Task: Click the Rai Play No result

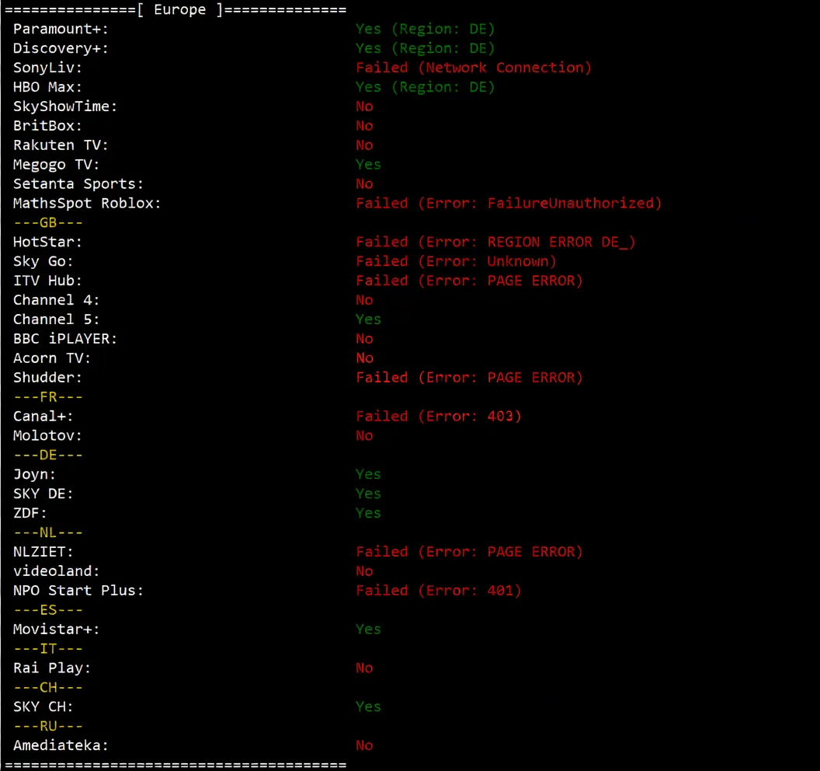Action: (364, 668)
